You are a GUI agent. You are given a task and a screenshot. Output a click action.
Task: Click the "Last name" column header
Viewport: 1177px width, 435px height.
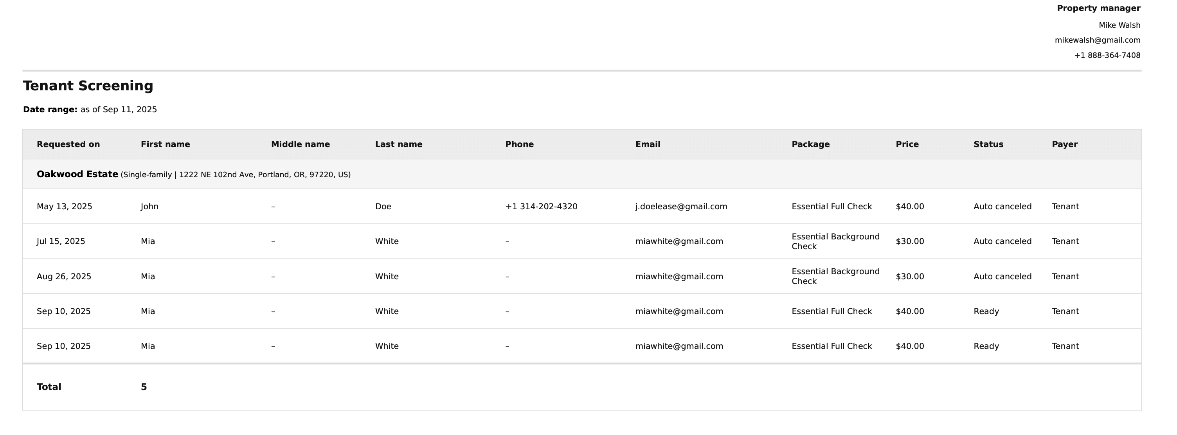(399, 144)
